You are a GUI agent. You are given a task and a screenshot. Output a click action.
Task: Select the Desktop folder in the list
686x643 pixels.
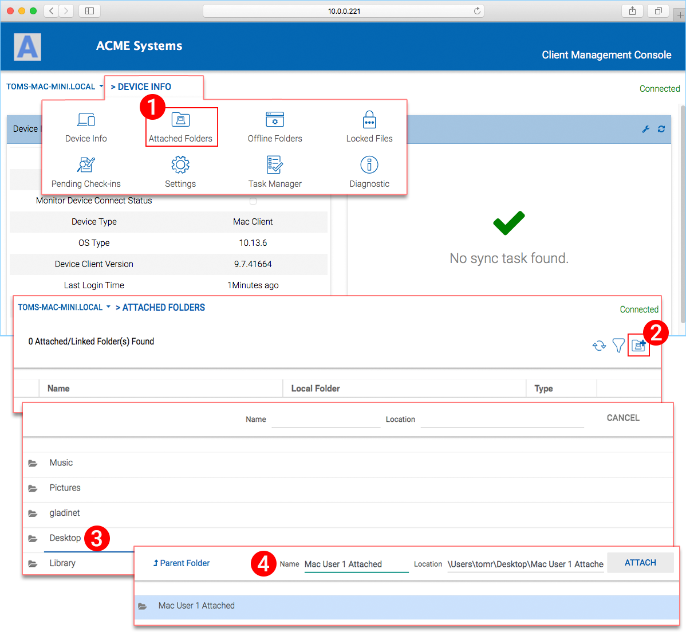click(65, 538)
